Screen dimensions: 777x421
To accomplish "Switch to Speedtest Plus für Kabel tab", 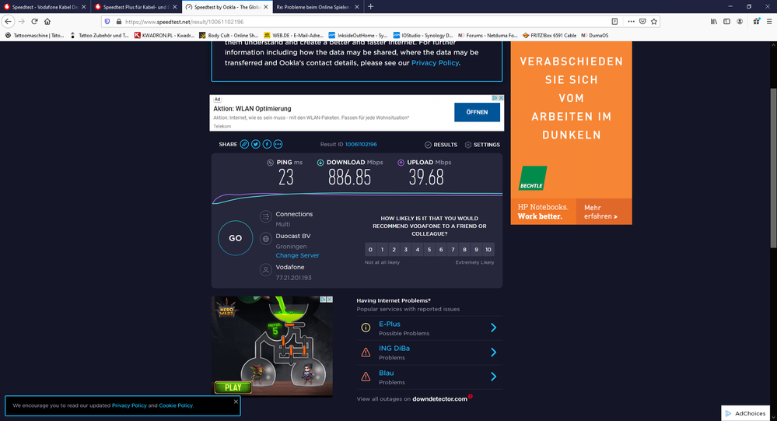I will (136, 7).
